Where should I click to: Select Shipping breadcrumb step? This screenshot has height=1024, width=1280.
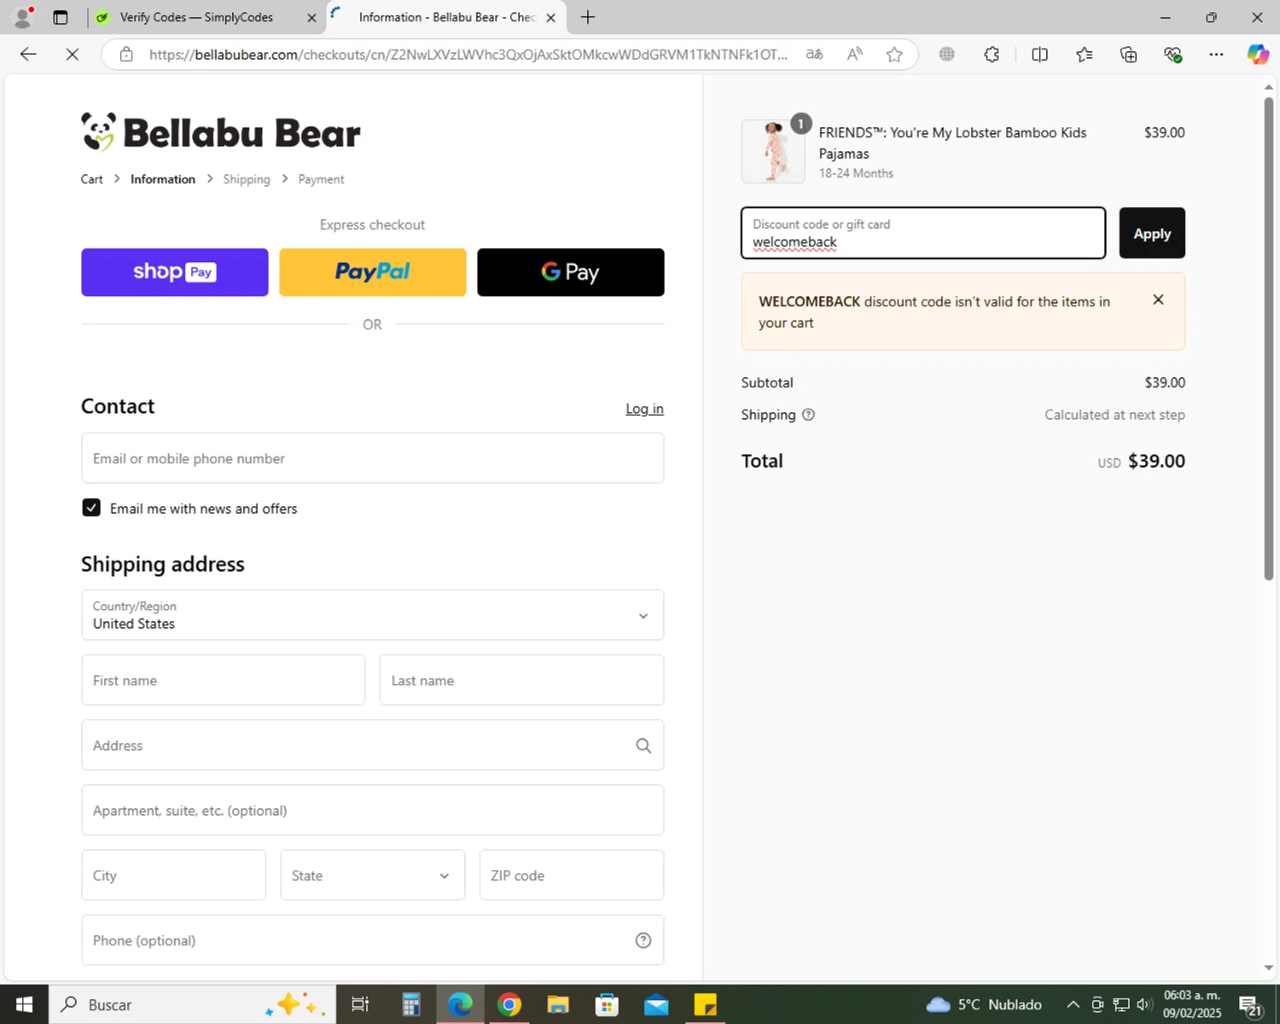(x=247, y=179)
